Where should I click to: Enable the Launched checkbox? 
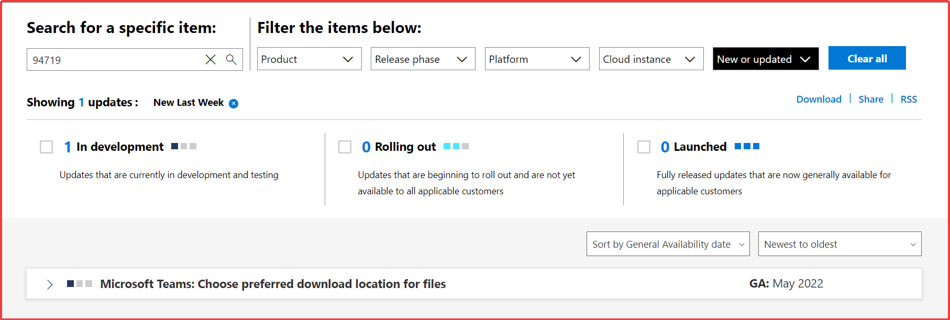click(x=644, y=147)
